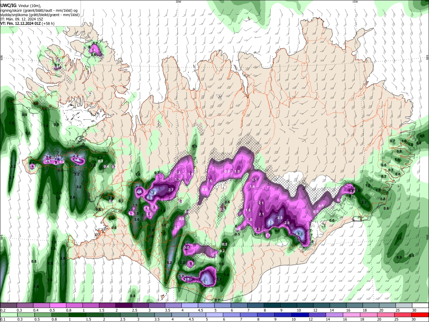Click the 5.2 rain value on map
This screenshot has height=322, width=429.
point(169,263)
